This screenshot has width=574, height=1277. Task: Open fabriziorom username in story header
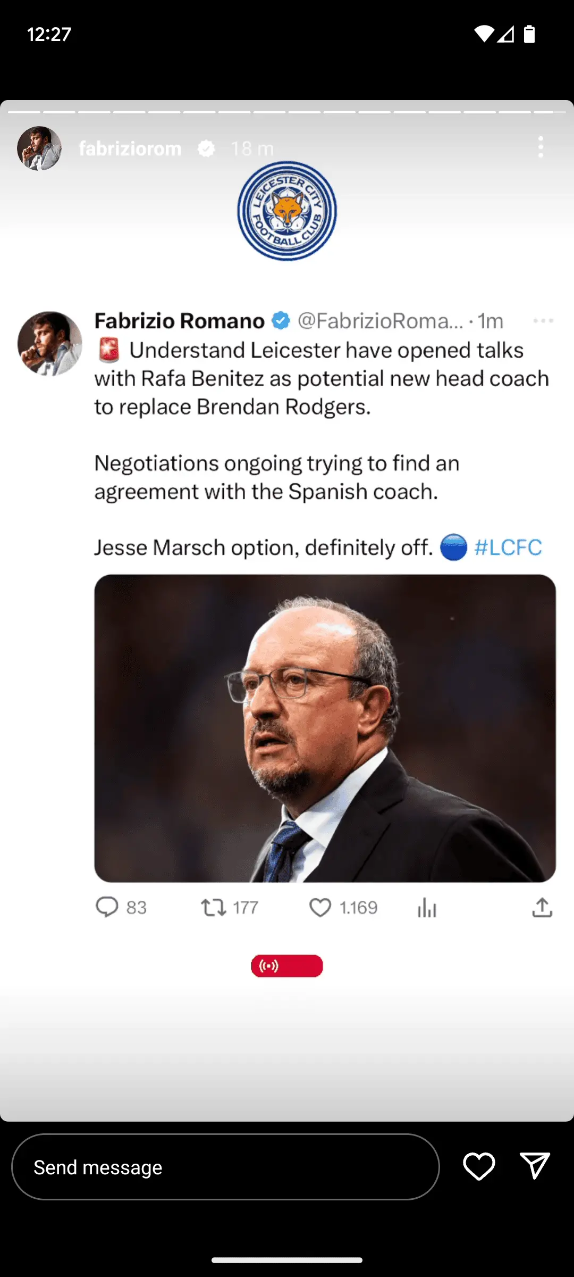tap(130, 148)
